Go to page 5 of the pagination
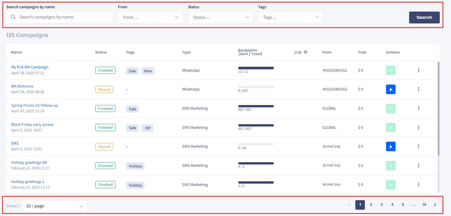Viewport: 451px width, 216px height. (x=403, y=205)
